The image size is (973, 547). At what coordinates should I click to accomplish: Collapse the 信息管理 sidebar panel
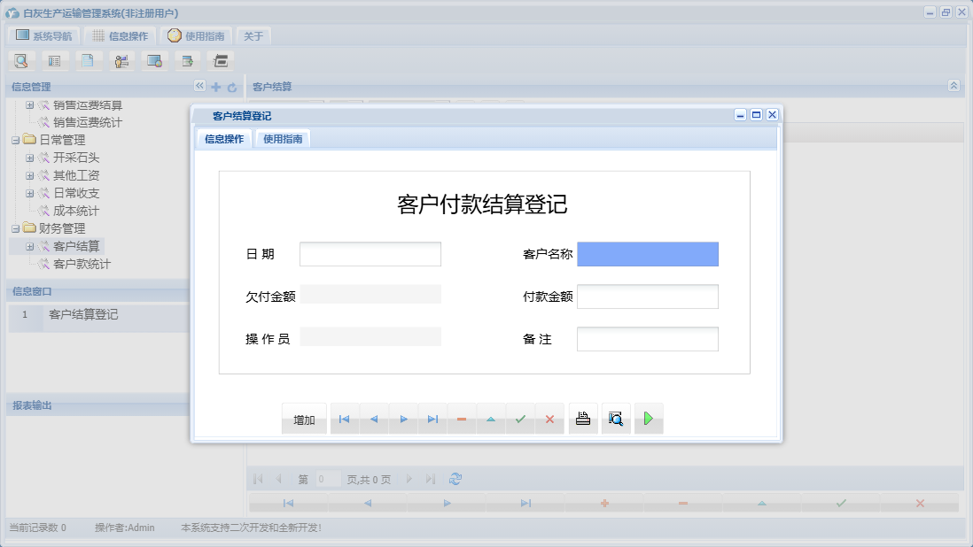tap(198, 87)
